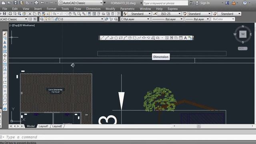The height and width of the screenshot is (144, 256).
Task: Open the table style Standard dropdown
Action: [x=199, y=14]
